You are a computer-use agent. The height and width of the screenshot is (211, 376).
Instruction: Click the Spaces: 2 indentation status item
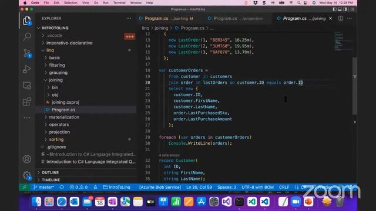[227, 187]
